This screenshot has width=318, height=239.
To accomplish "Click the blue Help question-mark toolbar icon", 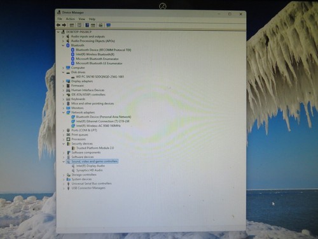I will (87, 25).
